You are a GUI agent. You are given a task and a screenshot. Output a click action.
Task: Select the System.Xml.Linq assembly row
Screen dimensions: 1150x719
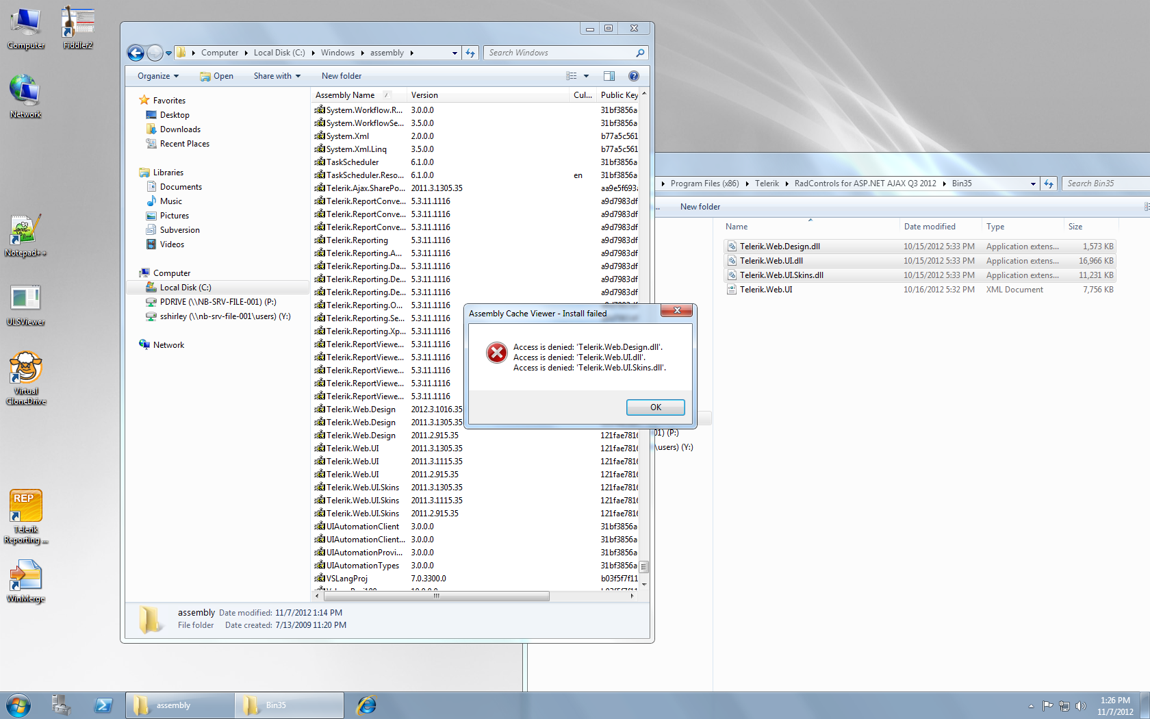476,149
